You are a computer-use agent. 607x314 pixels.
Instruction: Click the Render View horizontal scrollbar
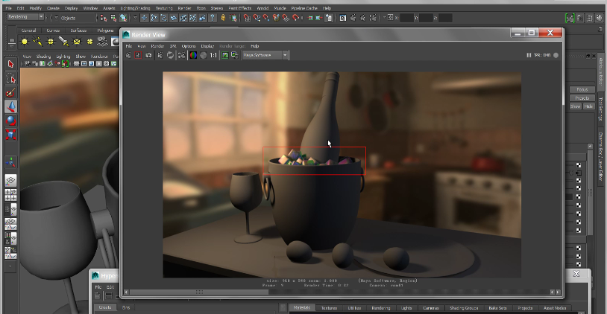click(342, 292)
